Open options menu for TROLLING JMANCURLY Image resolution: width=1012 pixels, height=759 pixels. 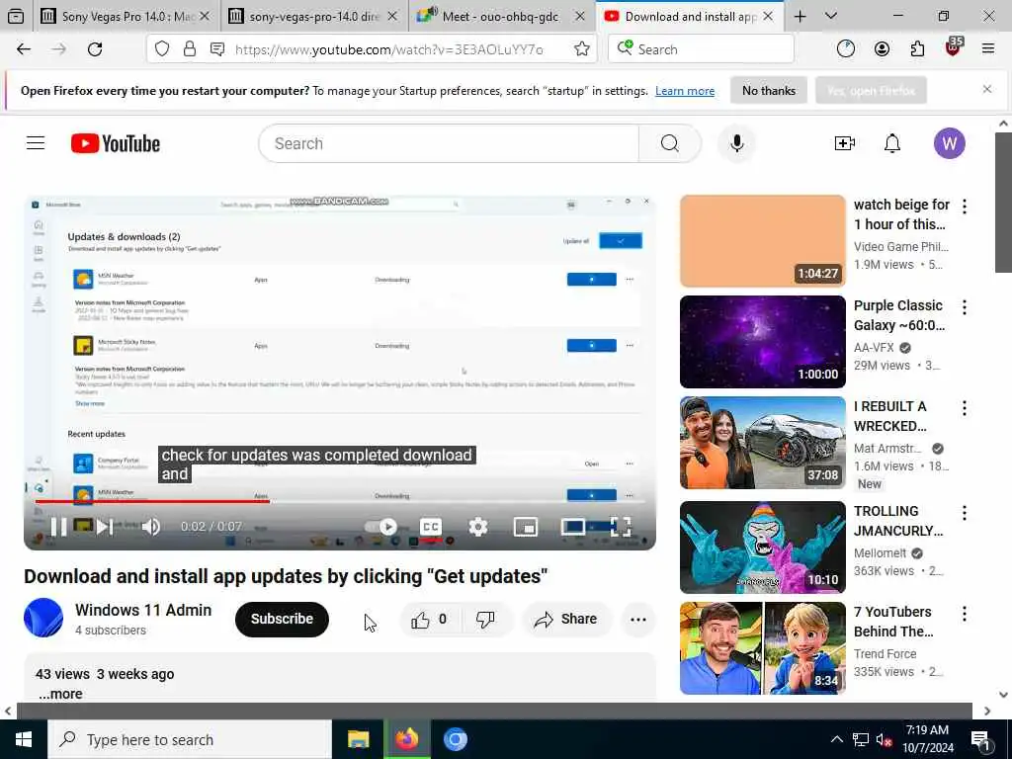coord(965,513)
